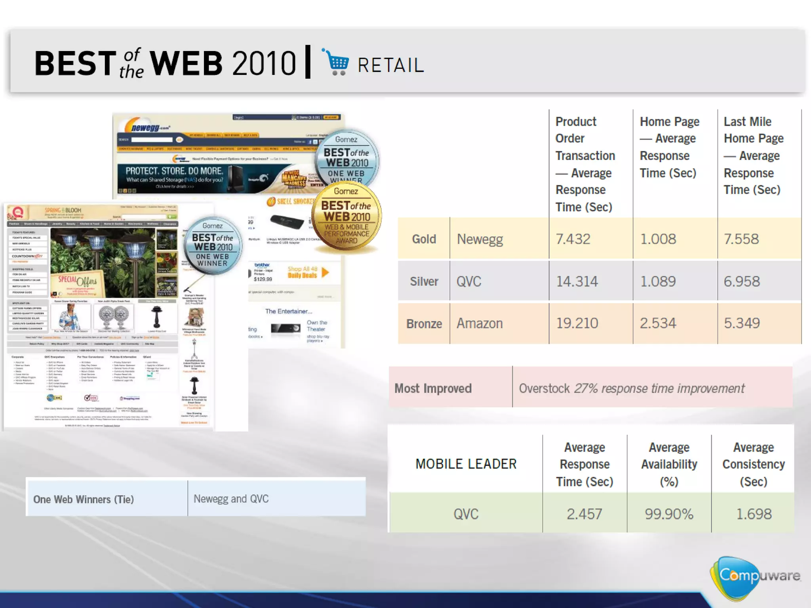Click the Most Improved label cell
The image size is (811, 608).
(x=433, y=388)
